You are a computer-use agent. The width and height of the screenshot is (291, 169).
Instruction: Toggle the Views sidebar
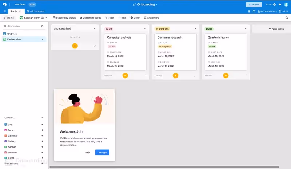click(x=9, y=18)
